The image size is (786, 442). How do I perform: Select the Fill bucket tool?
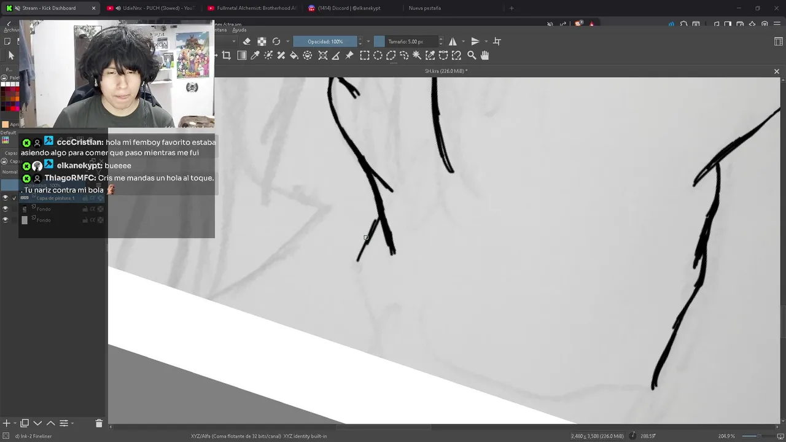(294, 55)
